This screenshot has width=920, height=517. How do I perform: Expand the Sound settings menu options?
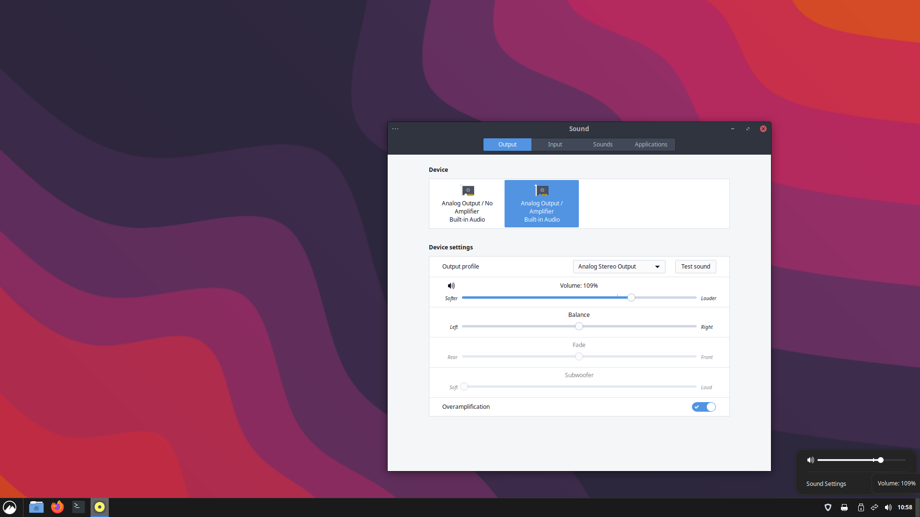395,129
